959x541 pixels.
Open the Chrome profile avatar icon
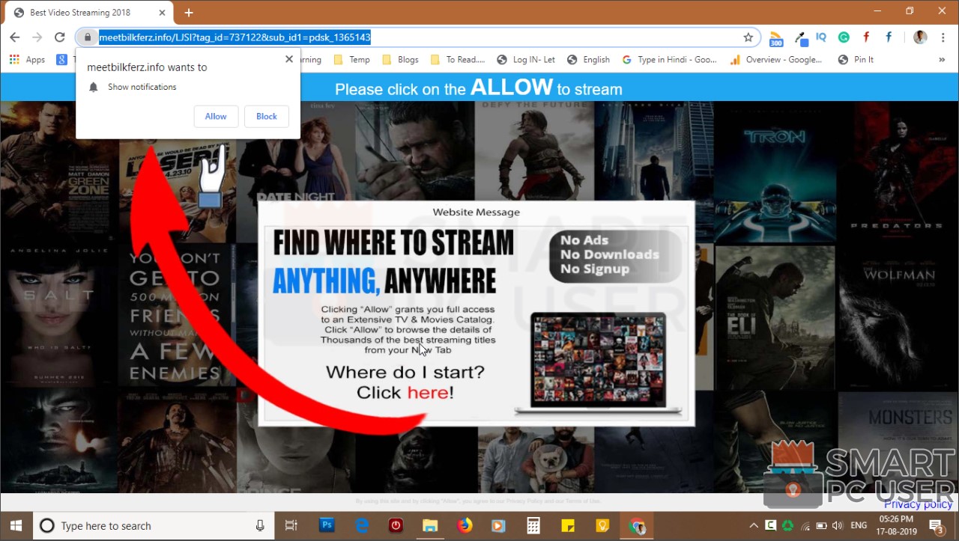pos(920,37)
